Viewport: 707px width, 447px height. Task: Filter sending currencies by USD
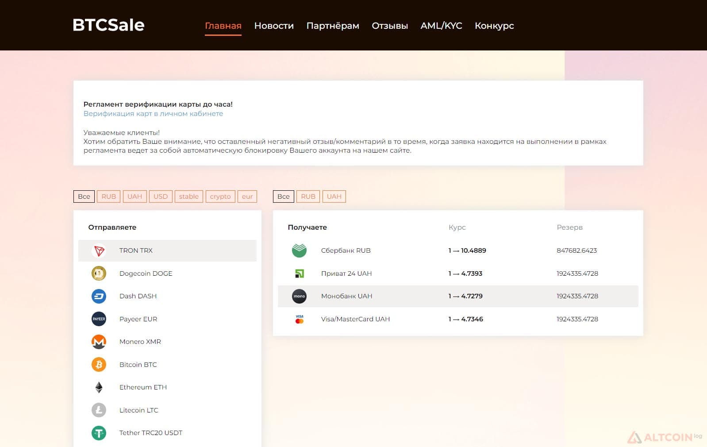click(161, 197)
